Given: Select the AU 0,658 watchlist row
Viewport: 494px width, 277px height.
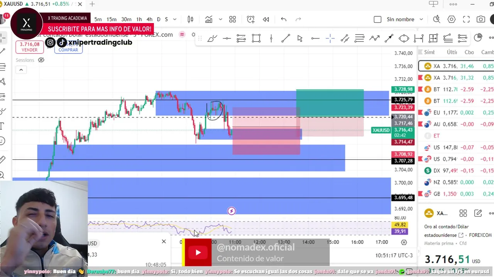Looking at the screenshot, I should click(x=456, y=124).
